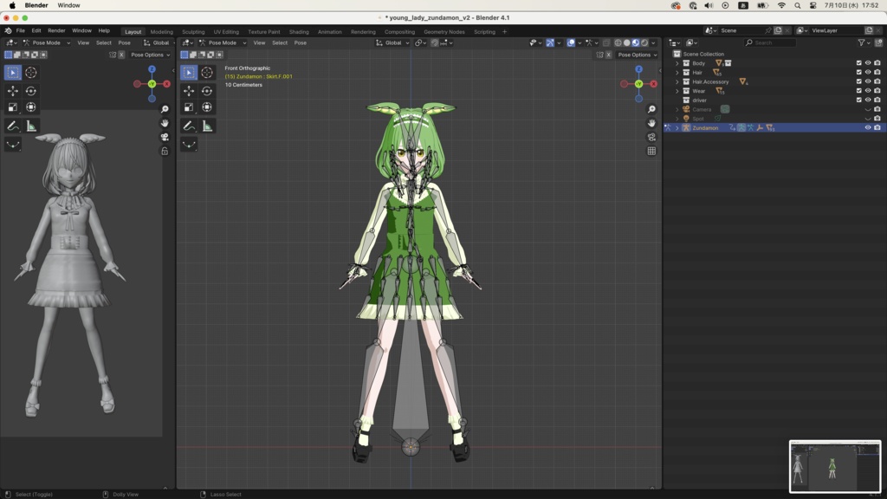Add a new workspace with the plus button
The height and width of the screenshot is (499, 887).
(x=505, y=32)
